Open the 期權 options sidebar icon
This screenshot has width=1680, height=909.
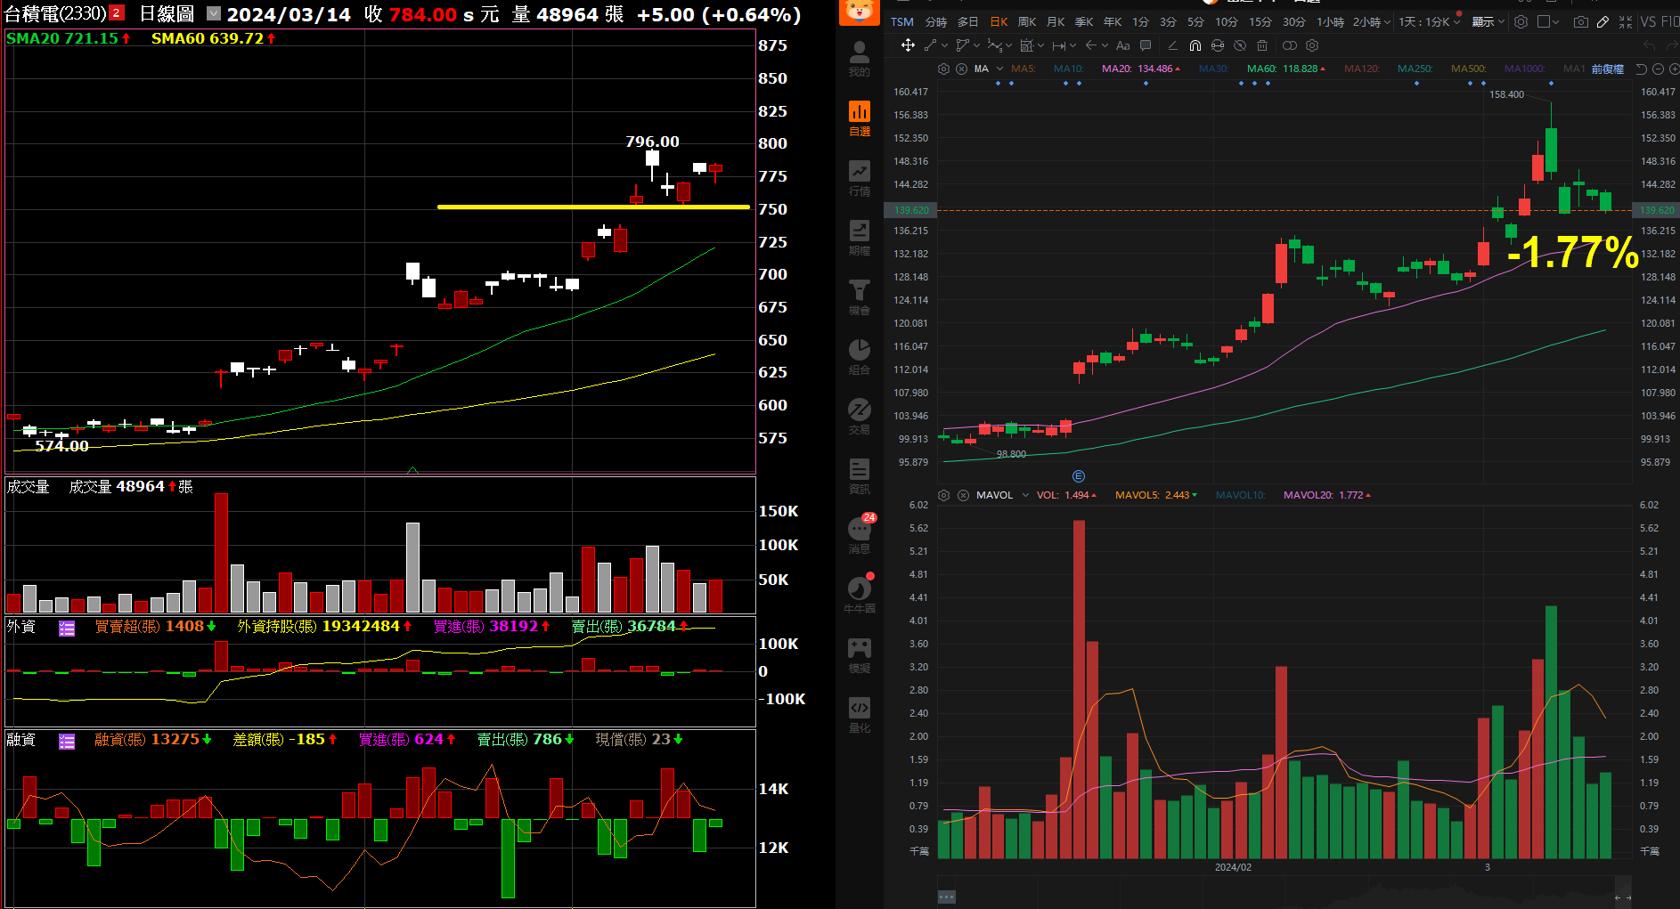(859, 238)
